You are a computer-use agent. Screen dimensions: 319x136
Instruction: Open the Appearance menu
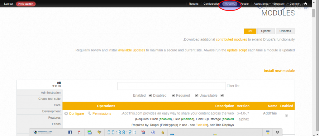click(x=261, y=4)
